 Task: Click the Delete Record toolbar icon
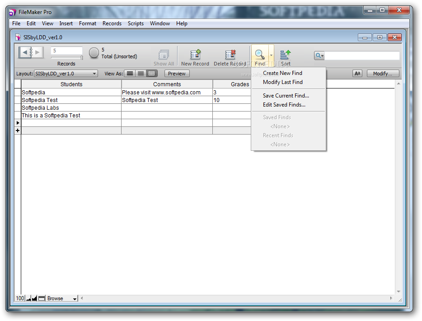230,54
